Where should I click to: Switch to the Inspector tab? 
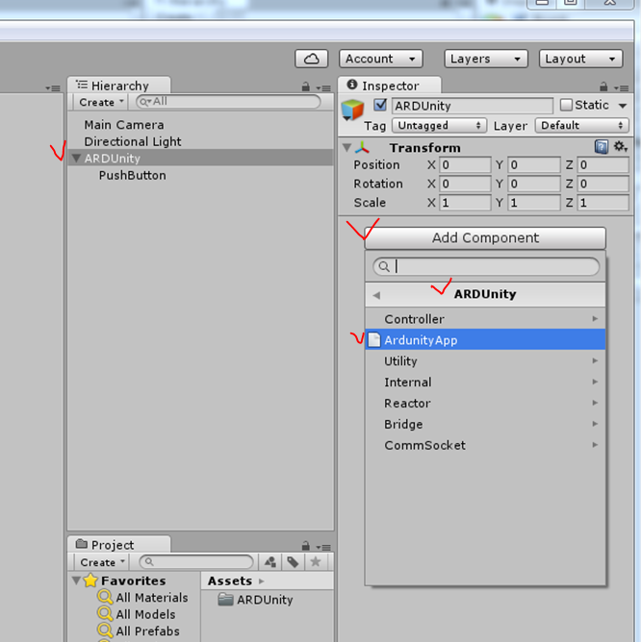coord(390,86)
